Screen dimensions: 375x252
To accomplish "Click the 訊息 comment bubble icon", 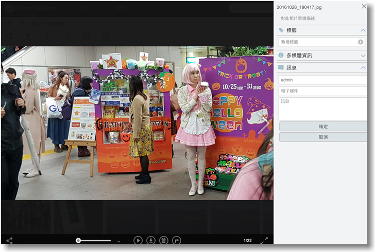I will point(281,67).
